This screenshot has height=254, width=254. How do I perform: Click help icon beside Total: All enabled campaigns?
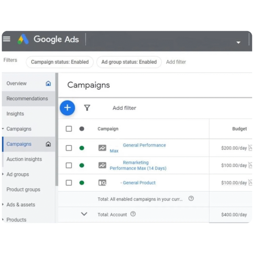(191, 199)
